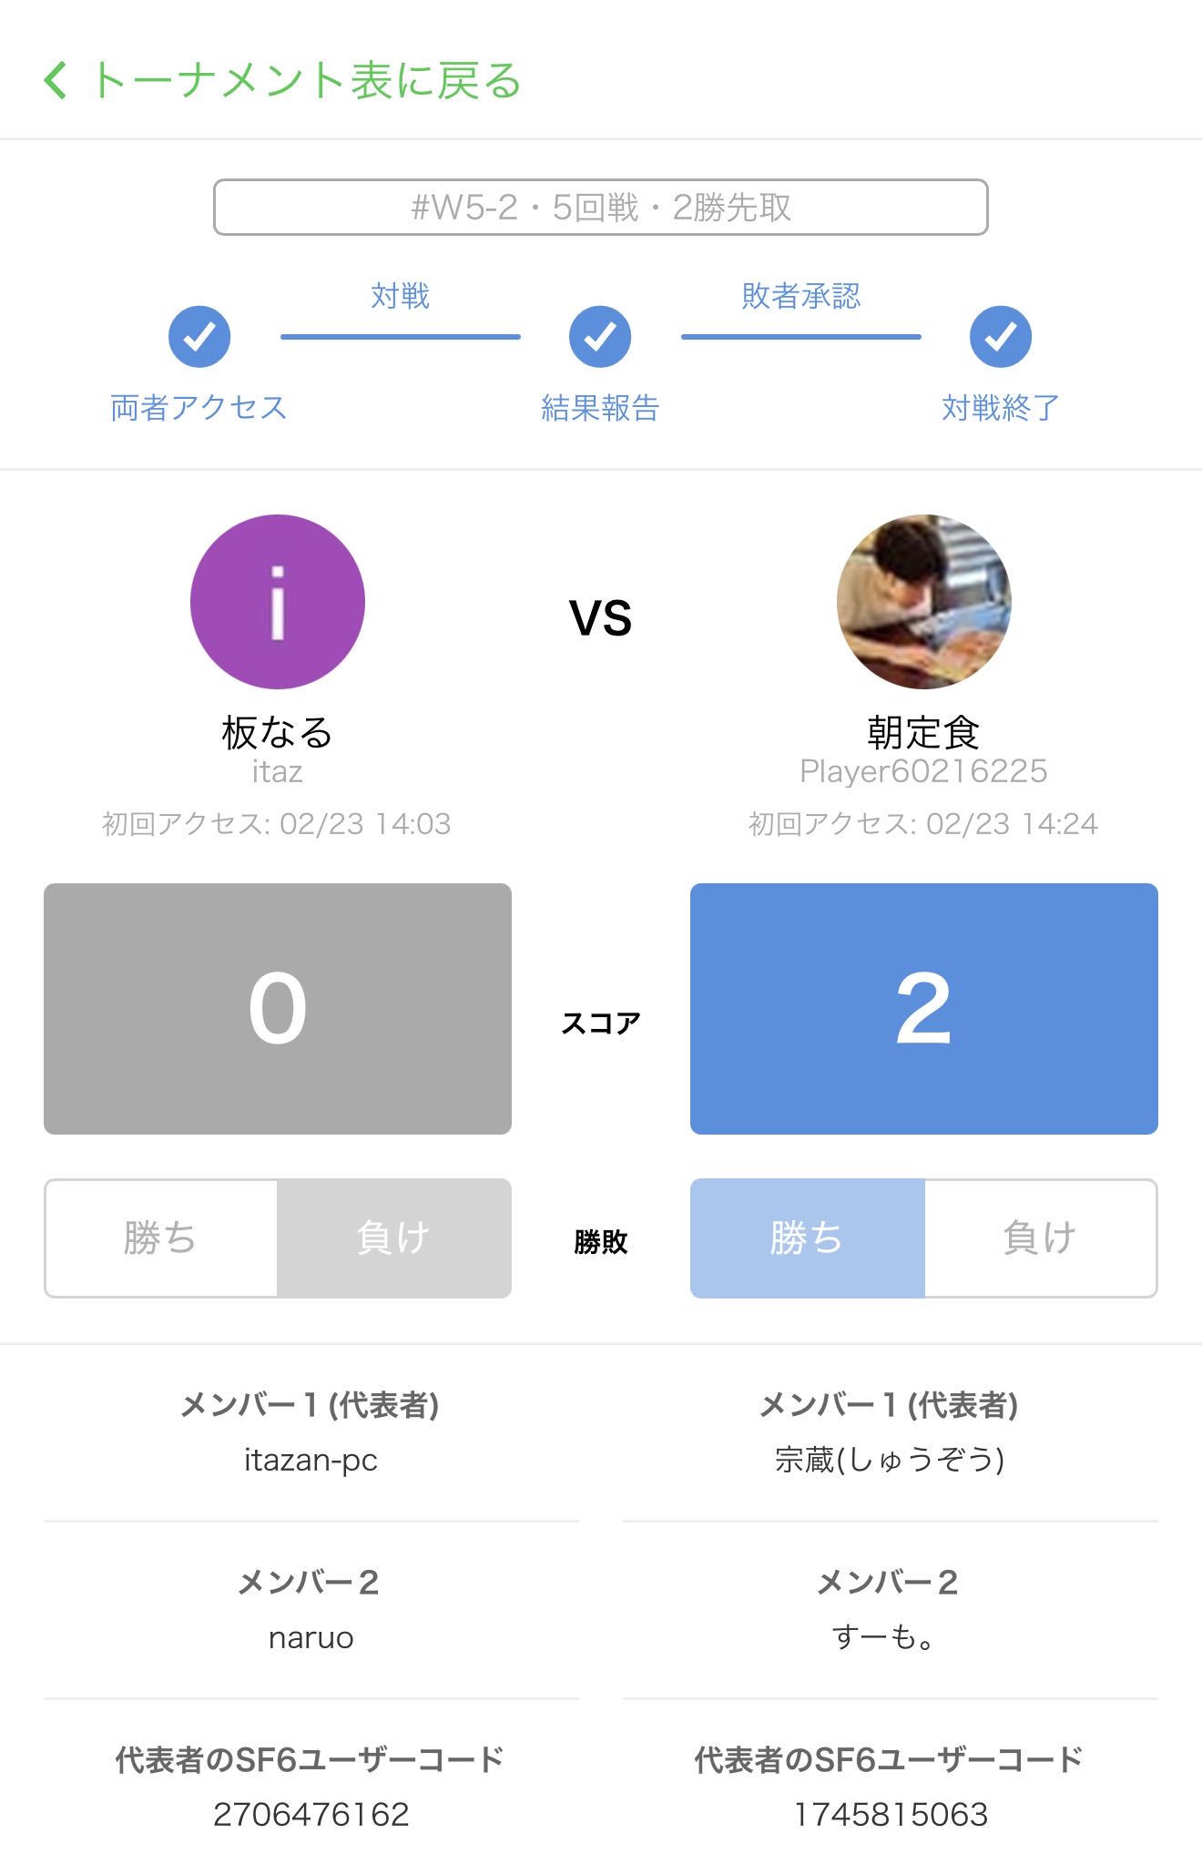Click the #W5-2・5回戦・2勝先取 match label box
1202x1854 pixels.
[x=600, y=208]
